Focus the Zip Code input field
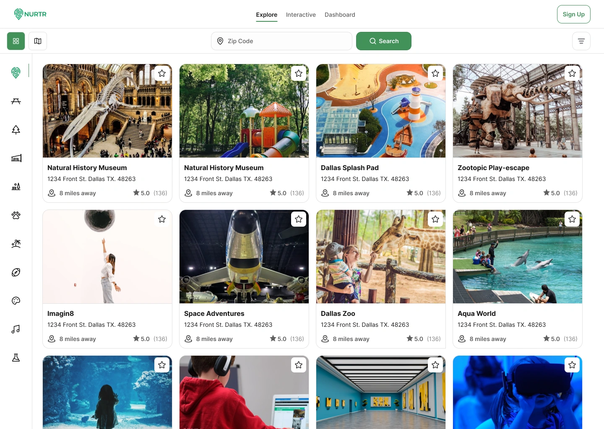604x429 pixels. [x=281, y=41]
